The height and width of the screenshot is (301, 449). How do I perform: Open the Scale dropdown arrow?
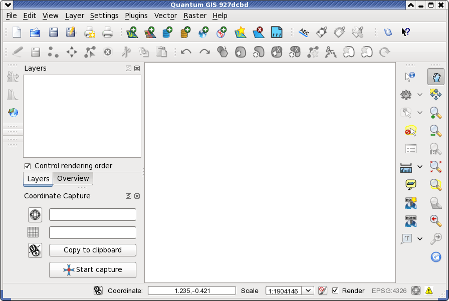[x=308, y=290]
